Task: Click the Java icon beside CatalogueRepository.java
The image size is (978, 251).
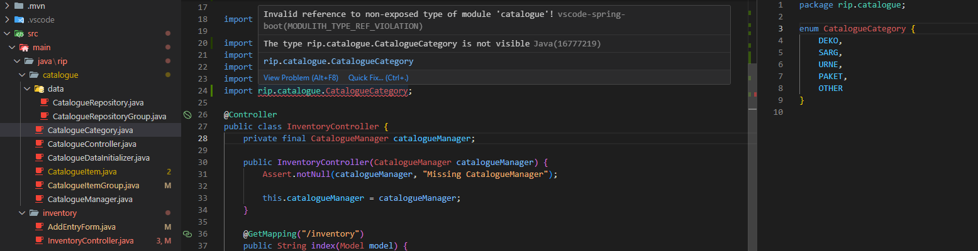Action: click(x=44, y=102)
